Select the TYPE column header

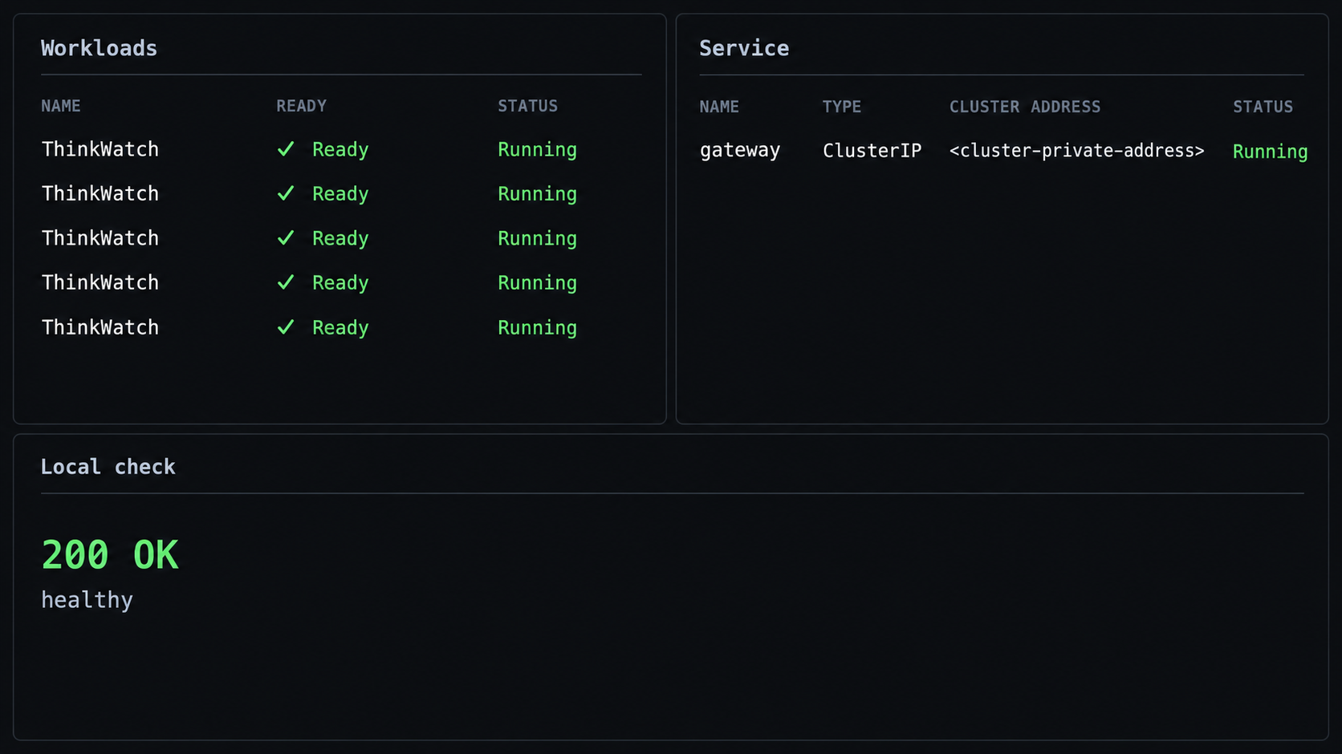(x=841, y=107)
